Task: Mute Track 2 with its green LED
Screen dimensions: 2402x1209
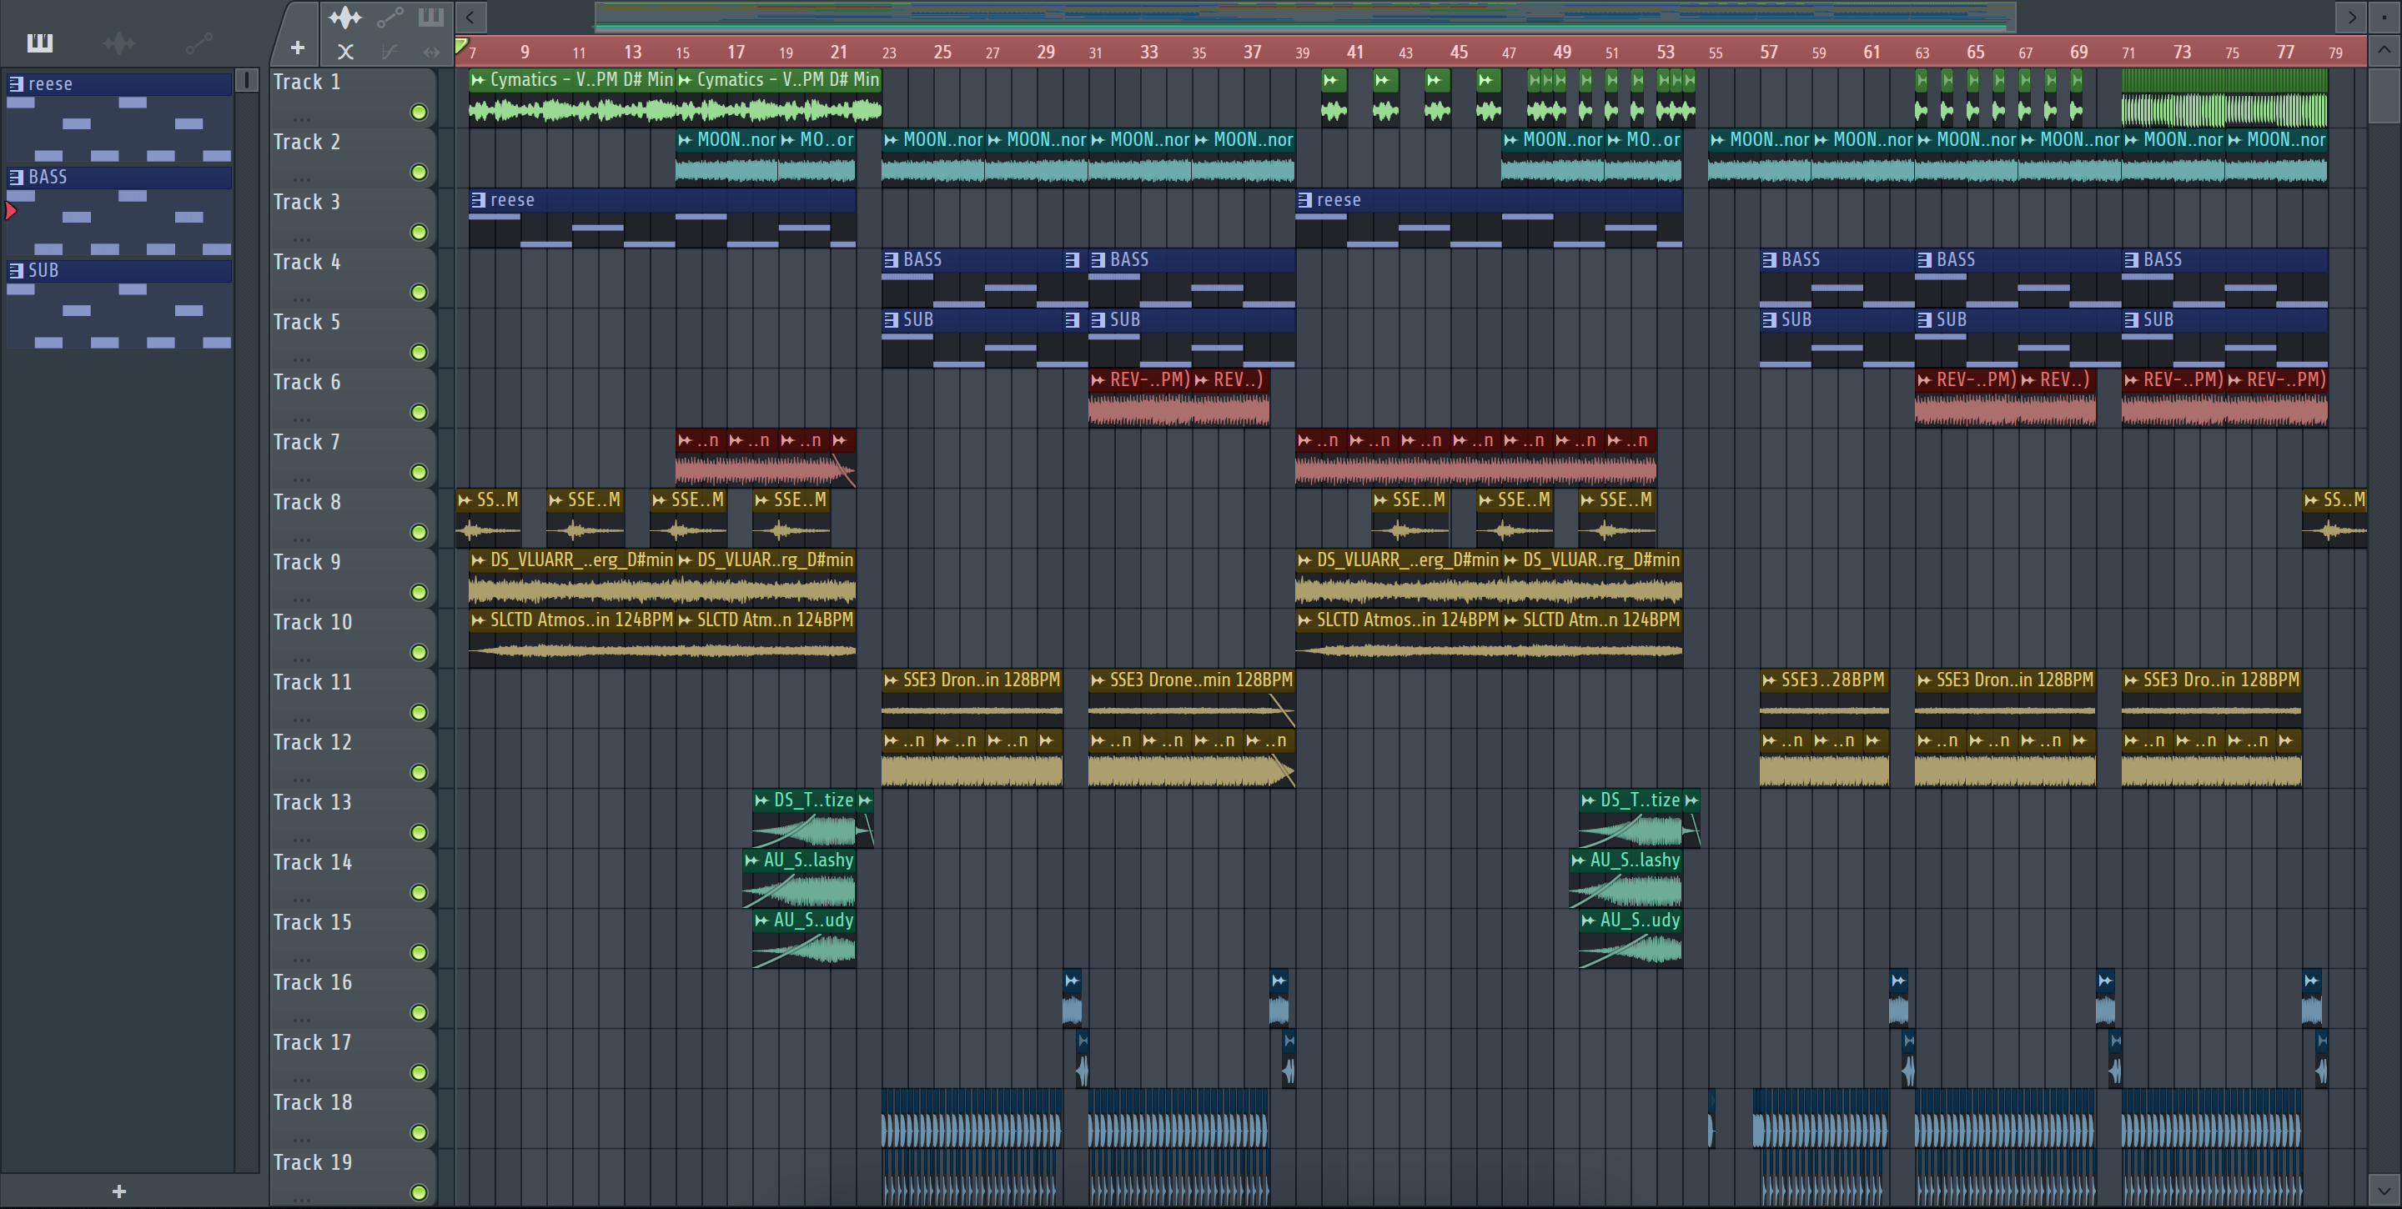Action: [419, 173]
